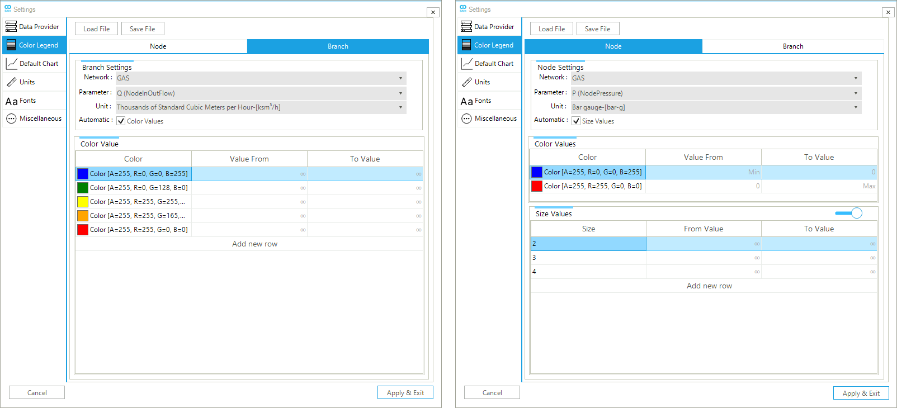Viewport: 897px width, 408px height.
Task: Select Branch tab in left window
Action: pyautogui.click(x=338, y=46)
